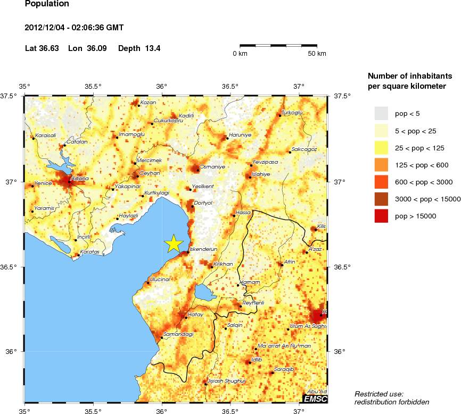Click the '50 km' scale label
The image size is (461, 414).
click(317, 54)
